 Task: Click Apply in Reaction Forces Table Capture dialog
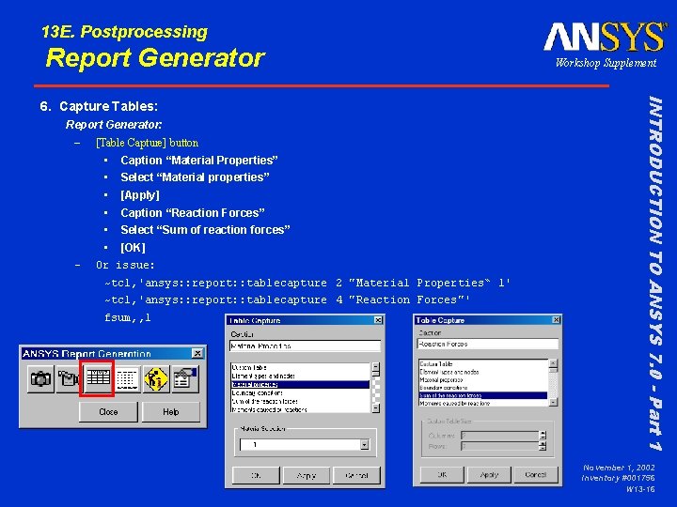489,475
